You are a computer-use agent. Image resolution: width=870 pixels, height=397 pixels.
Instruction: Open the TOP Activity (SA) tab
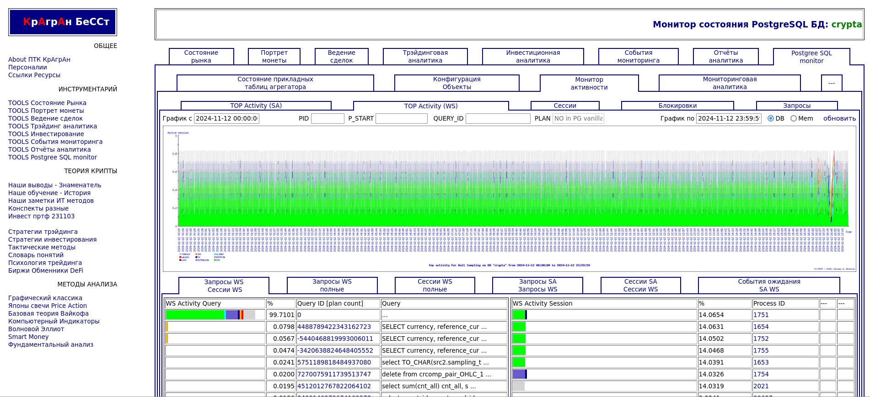256,106
